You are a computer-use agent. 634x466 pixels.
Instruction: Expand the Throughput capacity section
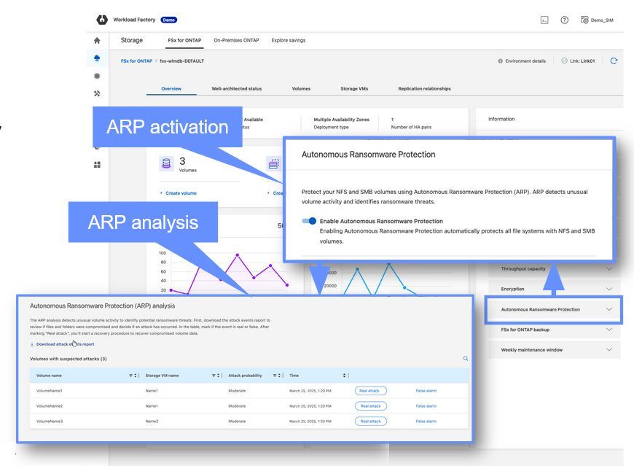click(x=609, y=268)
